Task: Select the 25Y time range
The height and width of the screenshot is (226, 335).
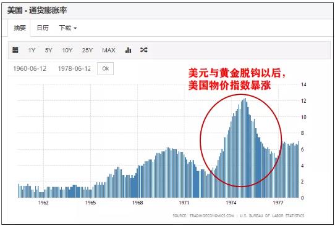Action: pos(87,50)
